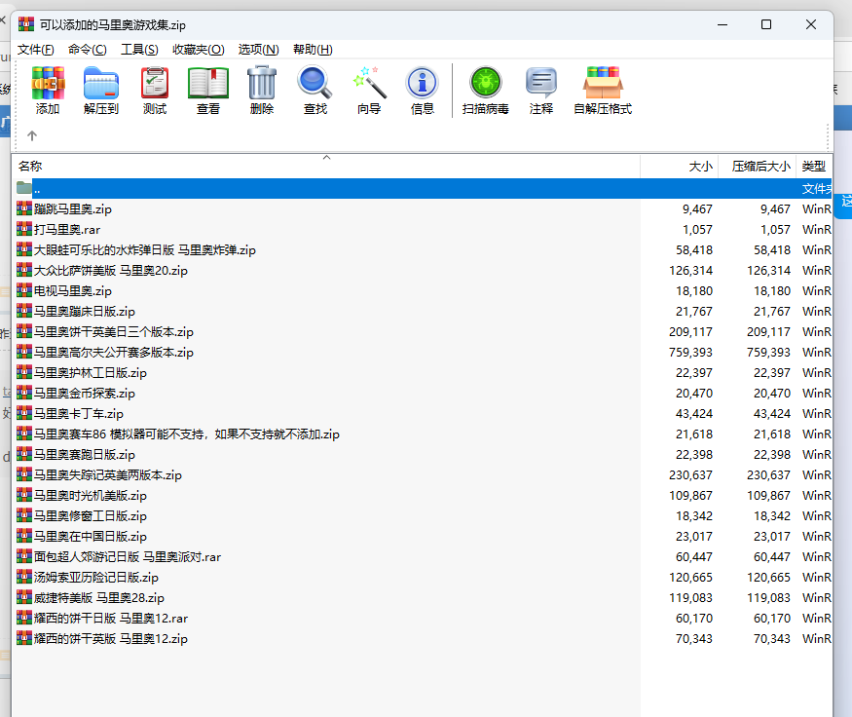
Task: Select 大众比萨饼美版 马里奥20.zip
Action: tap(111, 271)
